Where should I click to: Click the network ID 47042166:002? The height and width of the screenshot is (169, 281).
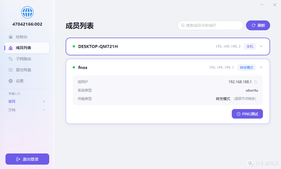pos(27,24)
